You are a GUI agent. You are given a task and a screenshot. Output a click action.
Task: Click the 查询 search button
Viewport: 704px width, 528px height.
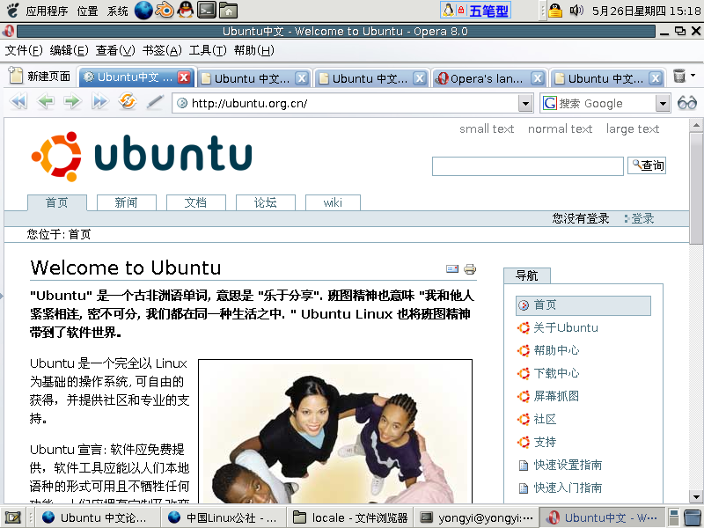click(647, 165)
